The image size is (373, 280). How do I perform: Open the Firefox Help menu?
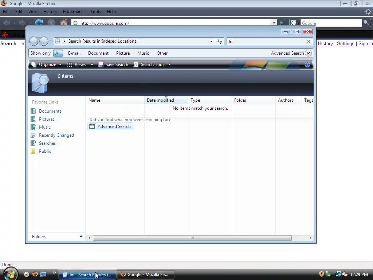coord(111,12)
